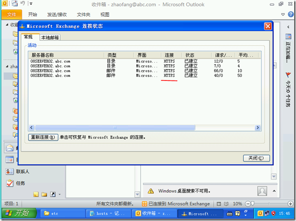This screenshot has height=221, width=296.
Task: Click the message list scroll down arrow
Action: click(138, 194)
